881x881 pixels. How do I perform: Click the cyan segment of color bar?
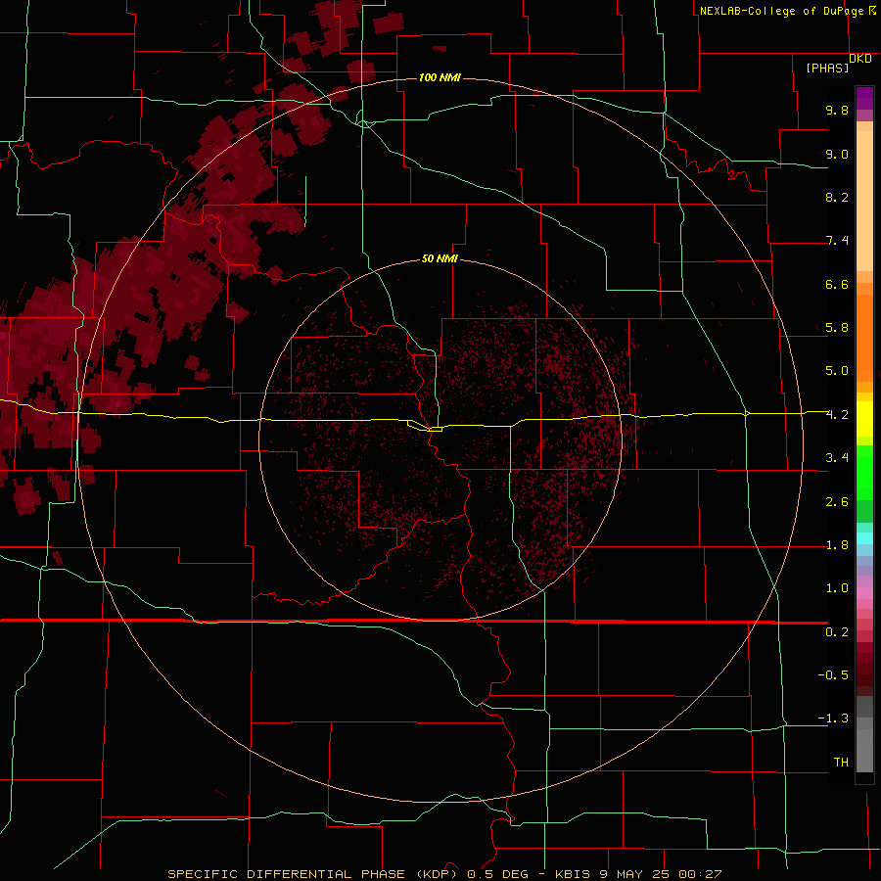(x=864, y=538)
